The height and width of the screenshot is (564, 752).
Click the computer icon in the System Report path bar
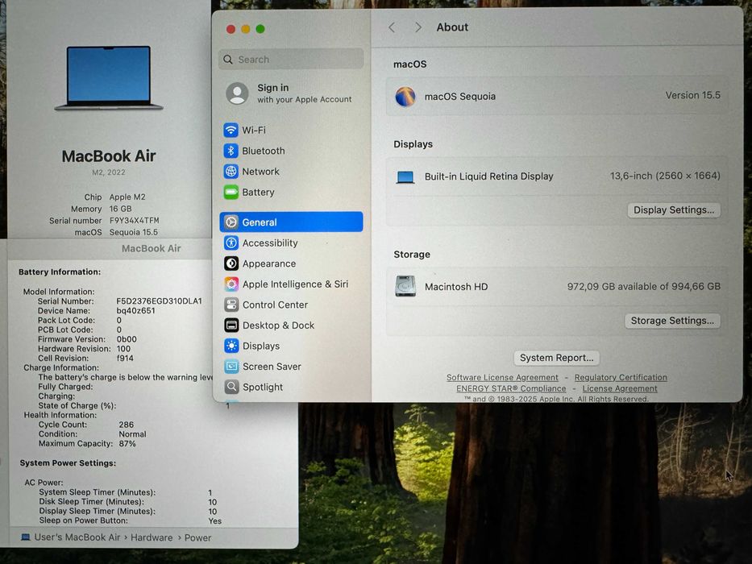pyautogui.click(x=26, y=537)
